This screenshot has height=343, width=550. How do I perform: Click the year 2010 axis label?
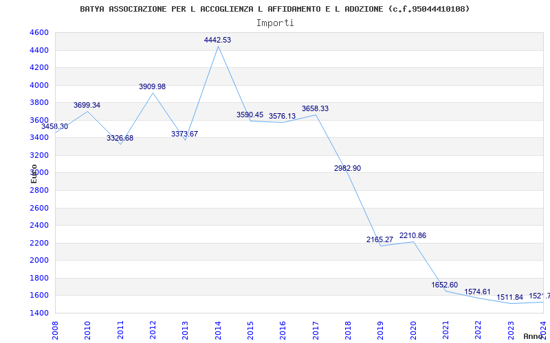pos(88,331)
